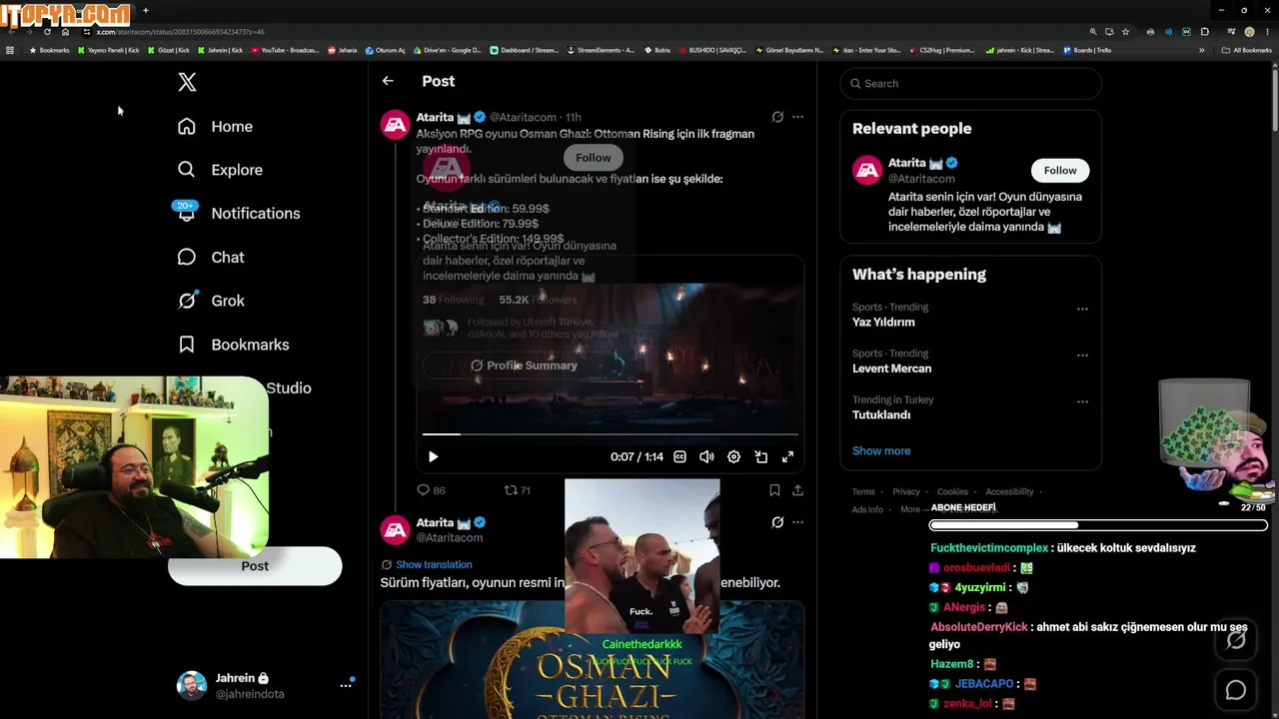This screenshot has width=1279, height=719.
Task: Mute the video with the speaker icon
Action: (706, 456)
